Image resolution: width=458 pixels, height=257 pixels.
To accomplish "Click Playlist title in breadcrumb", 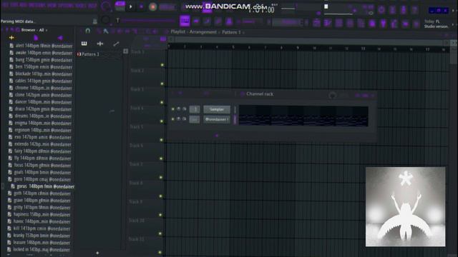I will point(178,31).
